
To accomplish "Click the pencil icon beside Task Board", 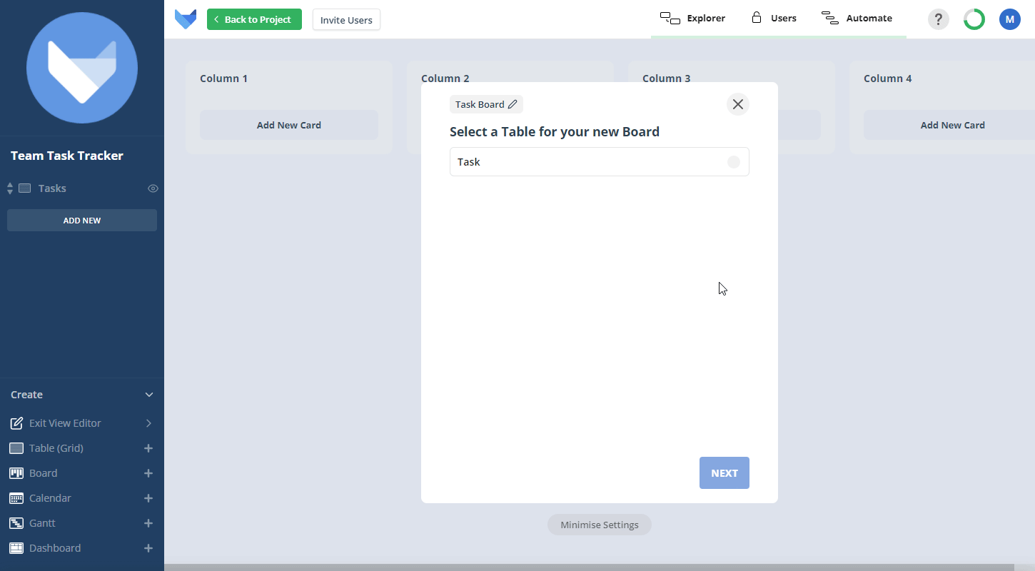I will [513, 104].
